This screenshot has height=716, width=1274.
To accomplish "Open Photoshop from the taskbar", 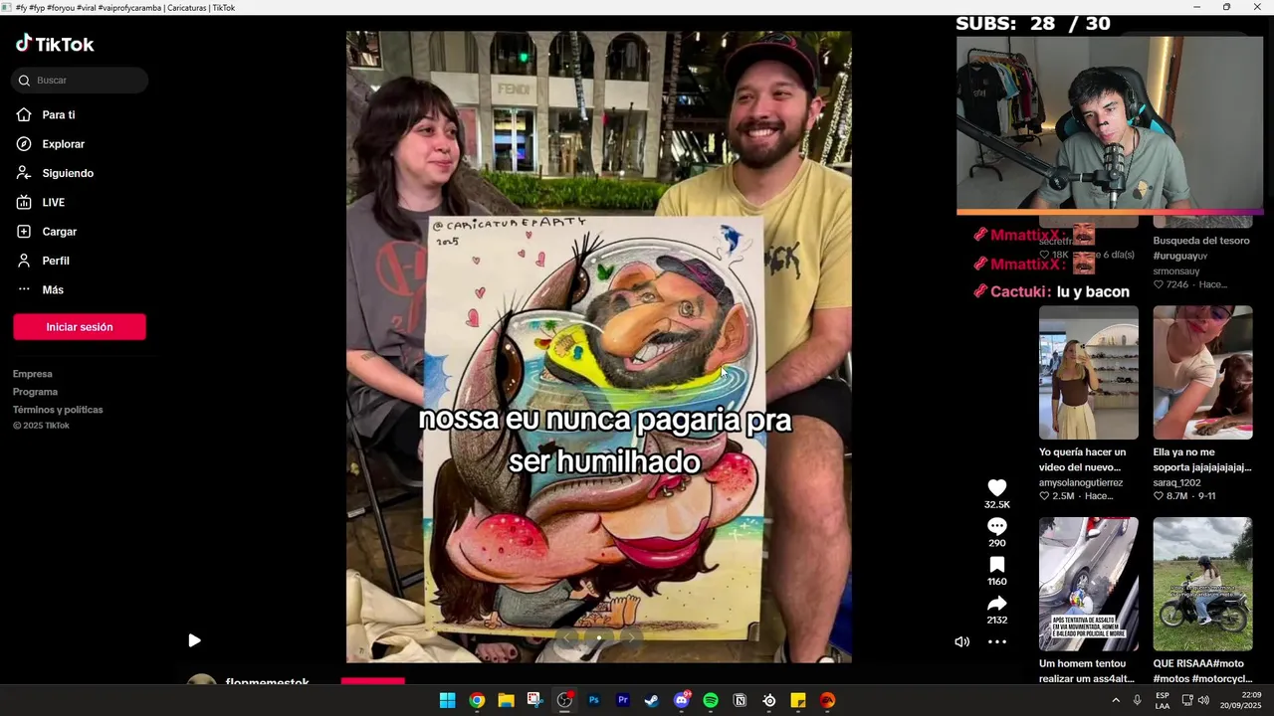I will [x=594, y=700].
